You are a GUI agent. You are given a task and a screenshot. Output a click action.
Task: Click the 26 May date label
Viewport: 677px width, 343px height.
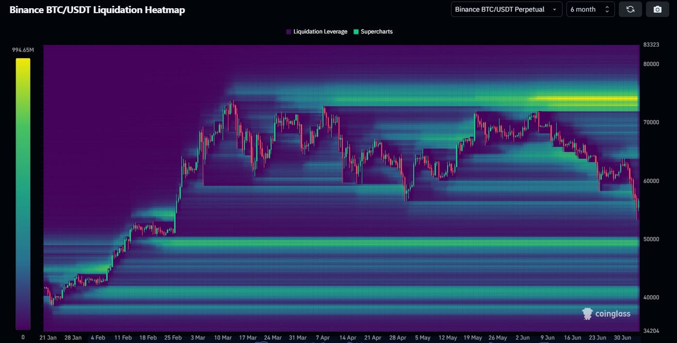coord(498,338)
